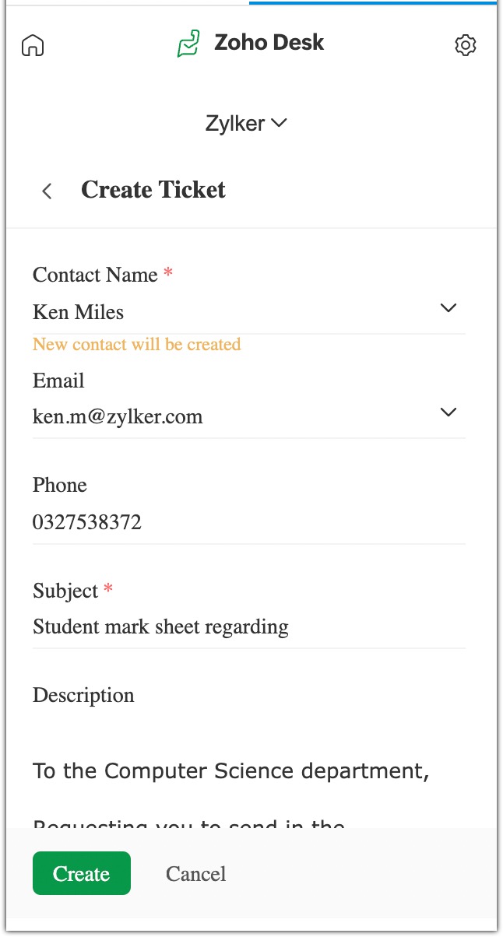Click the New contact will be created notice
The image size is (503, 937).
137,345
